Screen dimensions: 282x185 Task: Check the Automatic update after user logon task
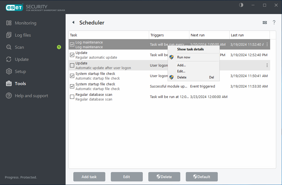pos(72,65)
